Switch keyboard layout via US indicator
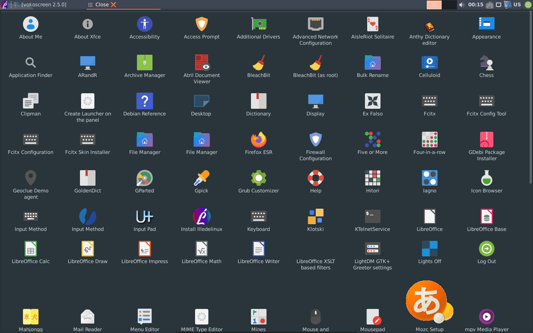 coord(517,5)
